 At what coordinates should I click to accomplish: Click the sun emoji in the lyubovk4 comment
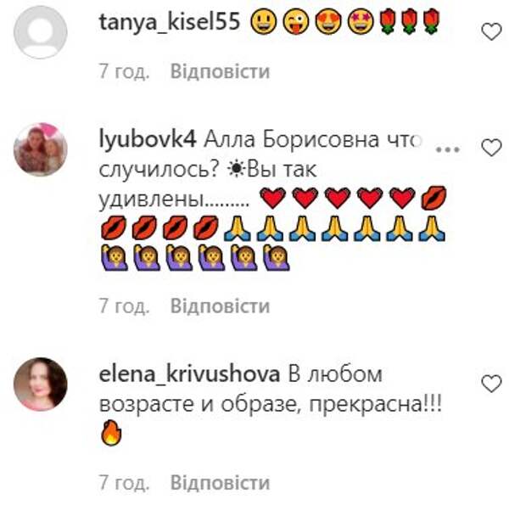point(237,169)
